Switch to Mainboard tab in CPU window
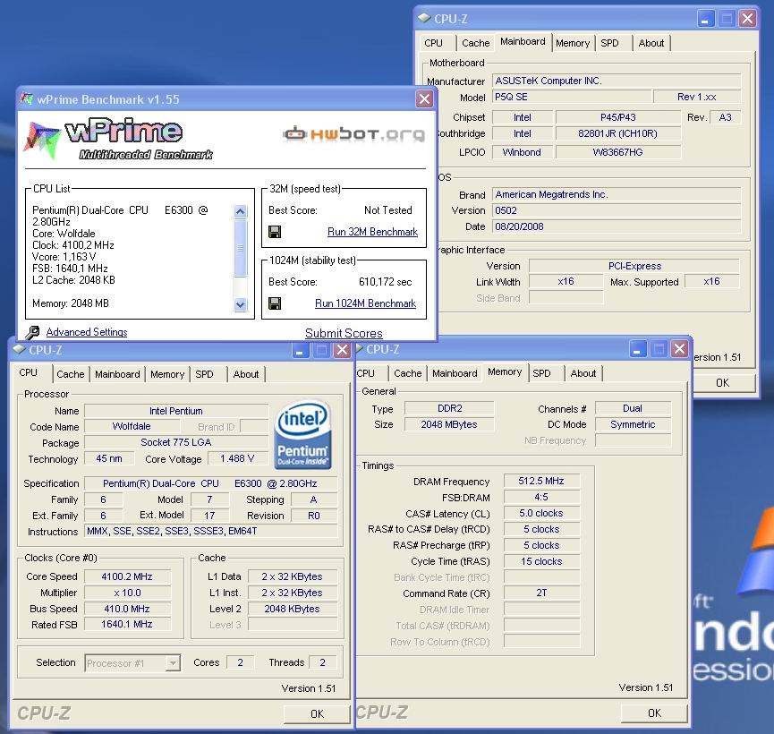Screen dimensions: 774x734 pos(117,374)
